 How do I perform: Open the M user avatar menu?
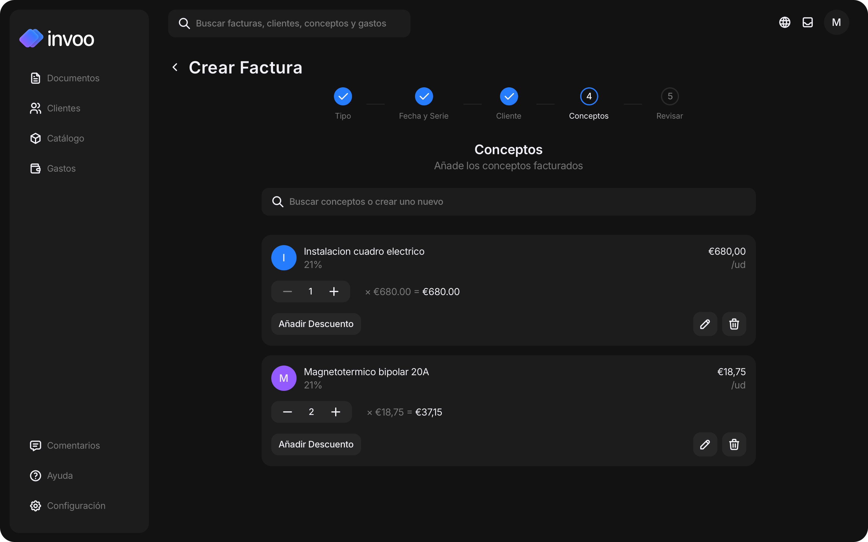(x=836, y=23)
